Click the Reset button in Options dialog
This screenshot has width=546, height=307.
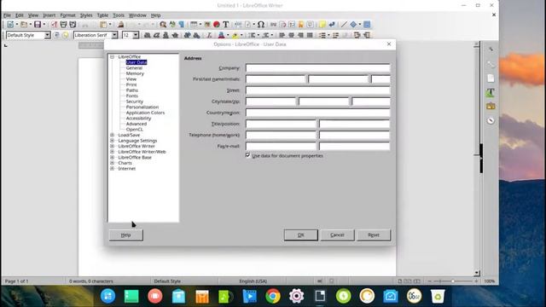(374, 235)
